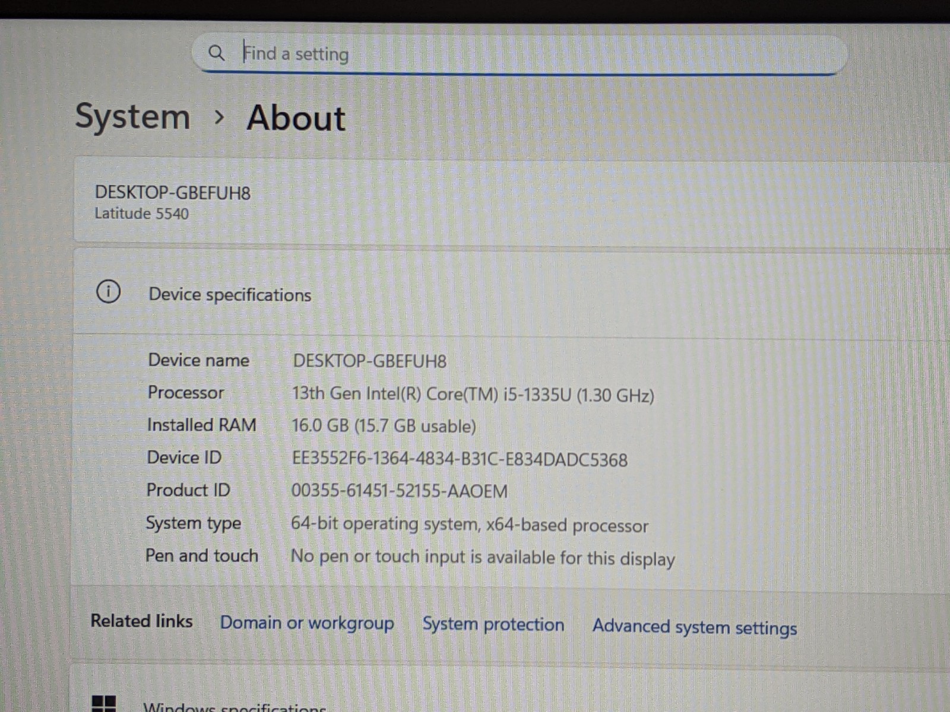Click the Device specifications info icon
The width and height of the screenshot is (950, 712).
tap(108, 292)
